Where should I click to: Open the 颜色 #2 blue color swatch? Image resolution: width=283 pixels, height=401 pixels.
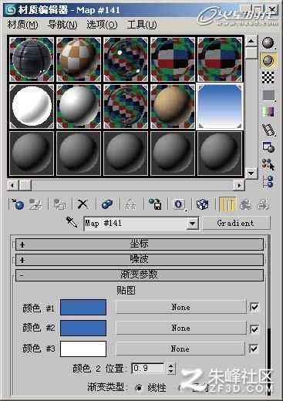coord(83,328)
